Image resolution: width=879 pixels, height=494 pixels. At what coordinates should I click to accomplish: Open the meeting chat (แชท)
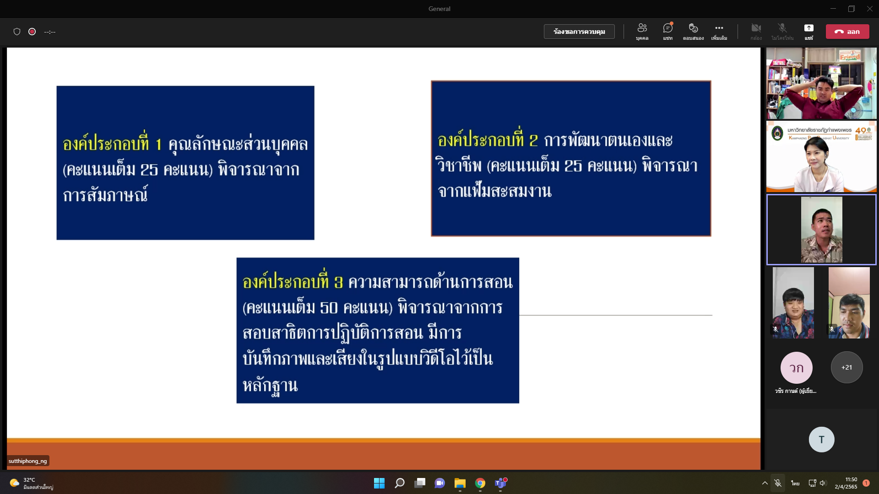pyautogui.click(x=667, y=31)
